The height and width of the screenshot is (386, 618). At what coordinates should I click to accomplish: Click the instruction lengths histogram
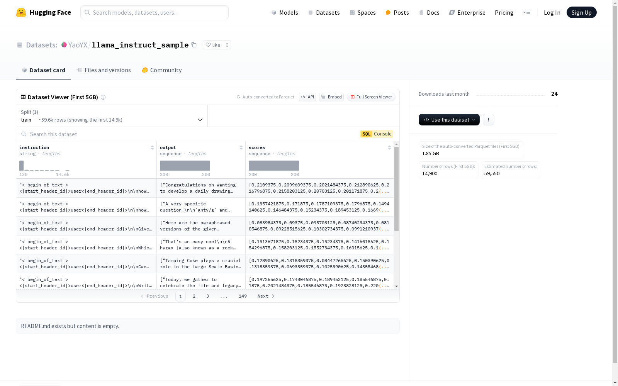pyautogui.click(x=44, y=166)
